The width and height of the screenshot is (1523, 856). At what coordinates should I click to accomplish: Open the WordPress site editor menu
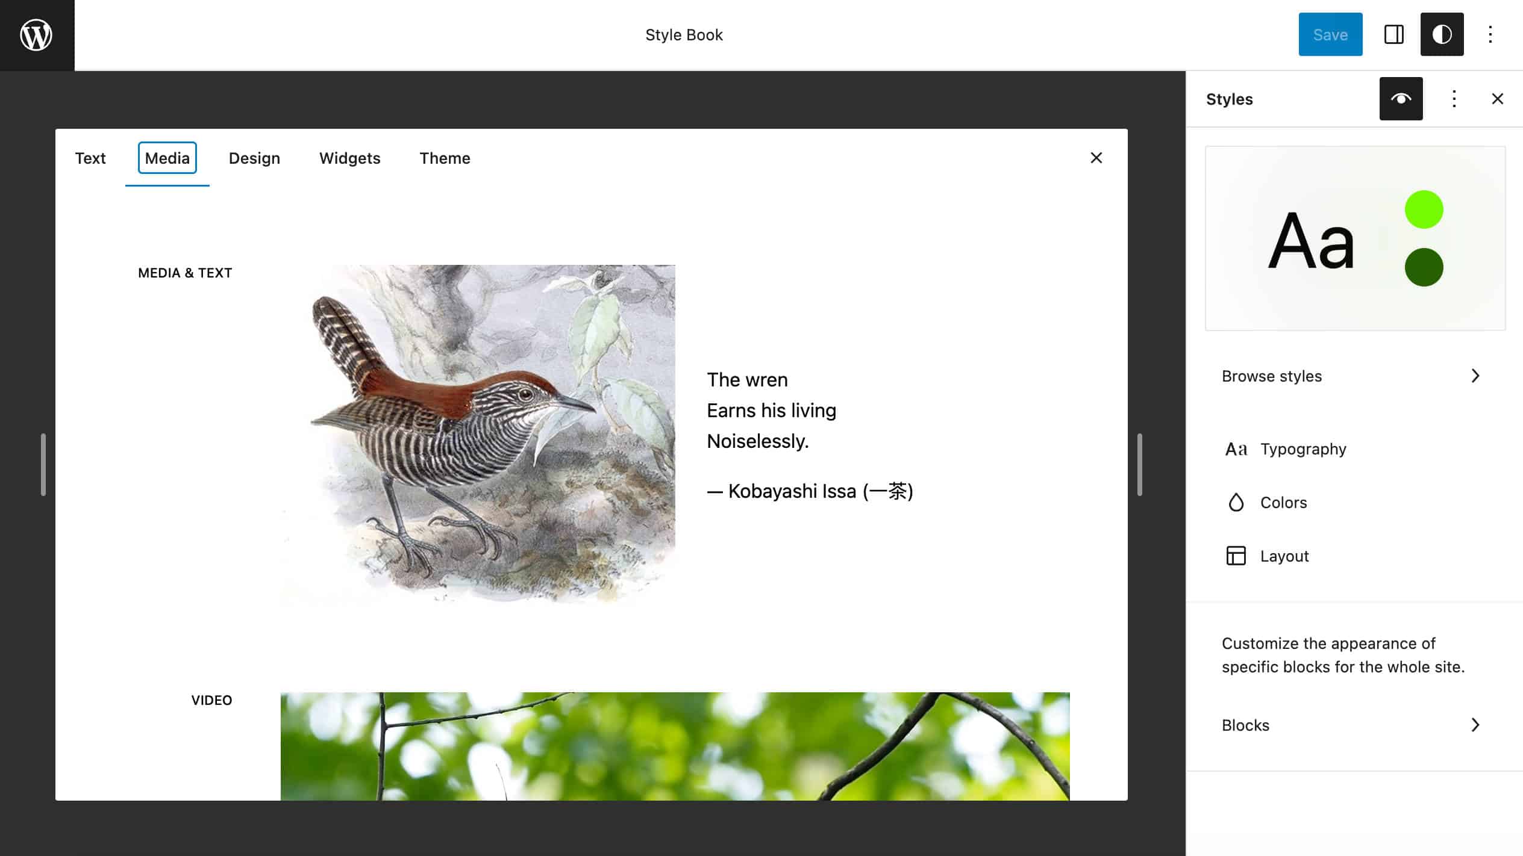pos(37,34)
